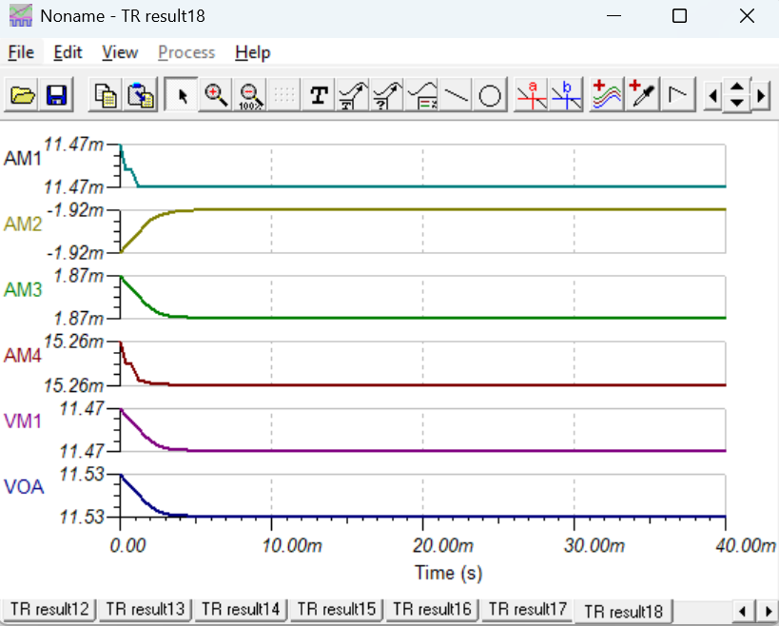
Task: Click the Paste clipboard icon
Action: 140,94
